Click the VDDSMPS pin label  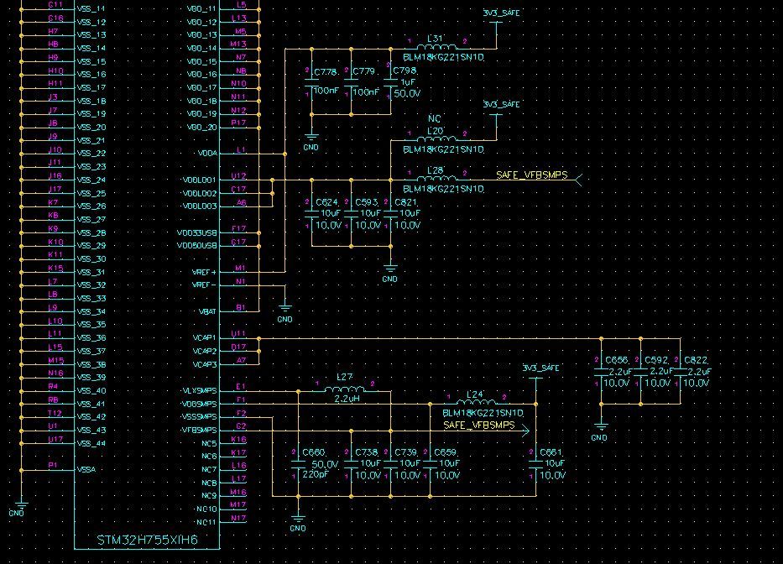coord(200,405)
